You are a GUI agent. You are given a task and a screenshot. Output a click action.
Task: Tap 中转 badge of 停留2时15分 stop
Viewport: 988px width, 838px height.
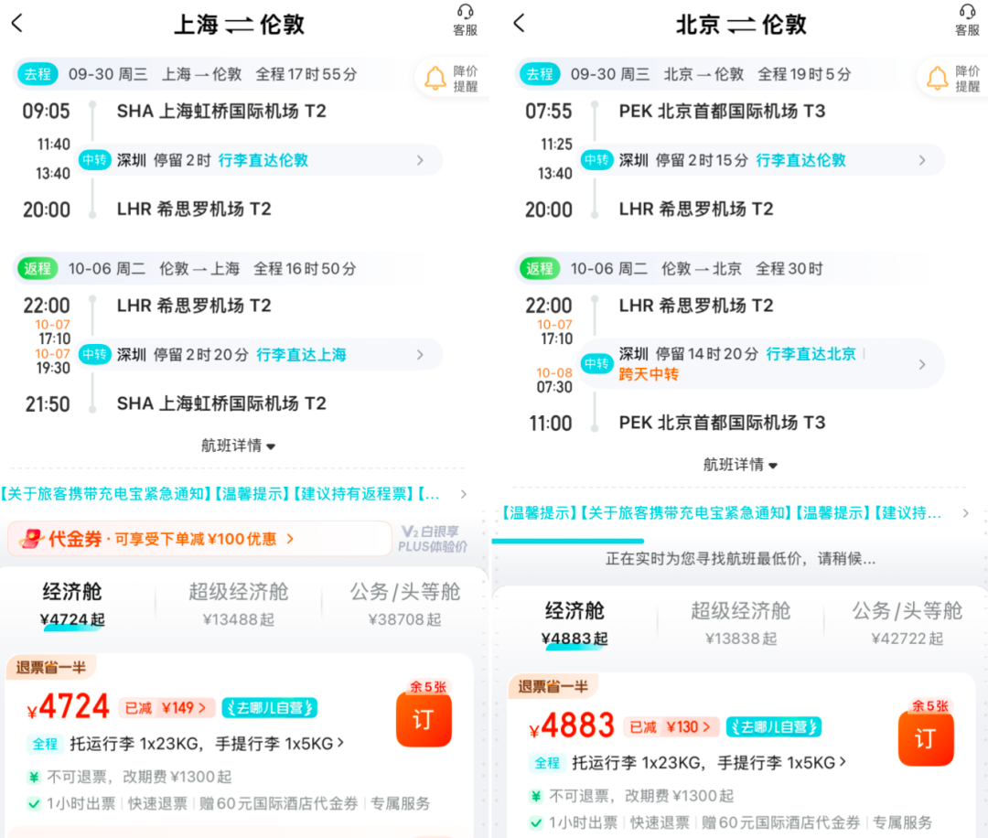click(596, 160)
